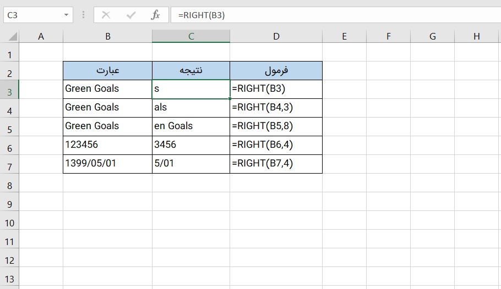Select column H header
Image resolution: width=501 pixels, height=289 pixels.
[476, 37]
